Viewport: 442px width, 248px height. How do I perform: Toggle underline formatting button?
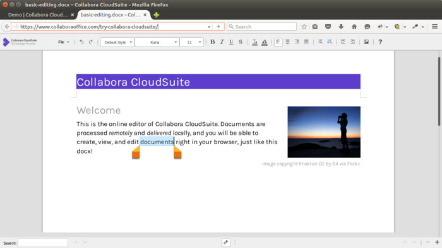point(231,42)
